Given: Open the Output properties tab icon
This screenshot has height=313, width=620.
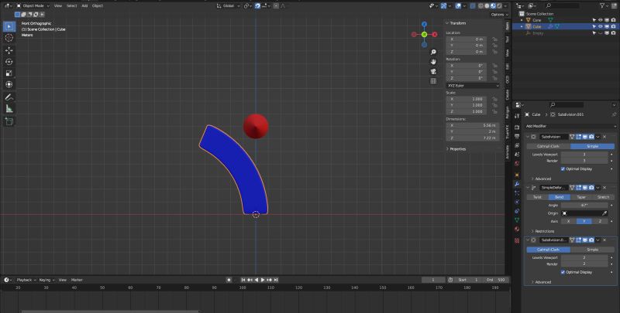Looking at the screenshot, I should click(517, 136).
